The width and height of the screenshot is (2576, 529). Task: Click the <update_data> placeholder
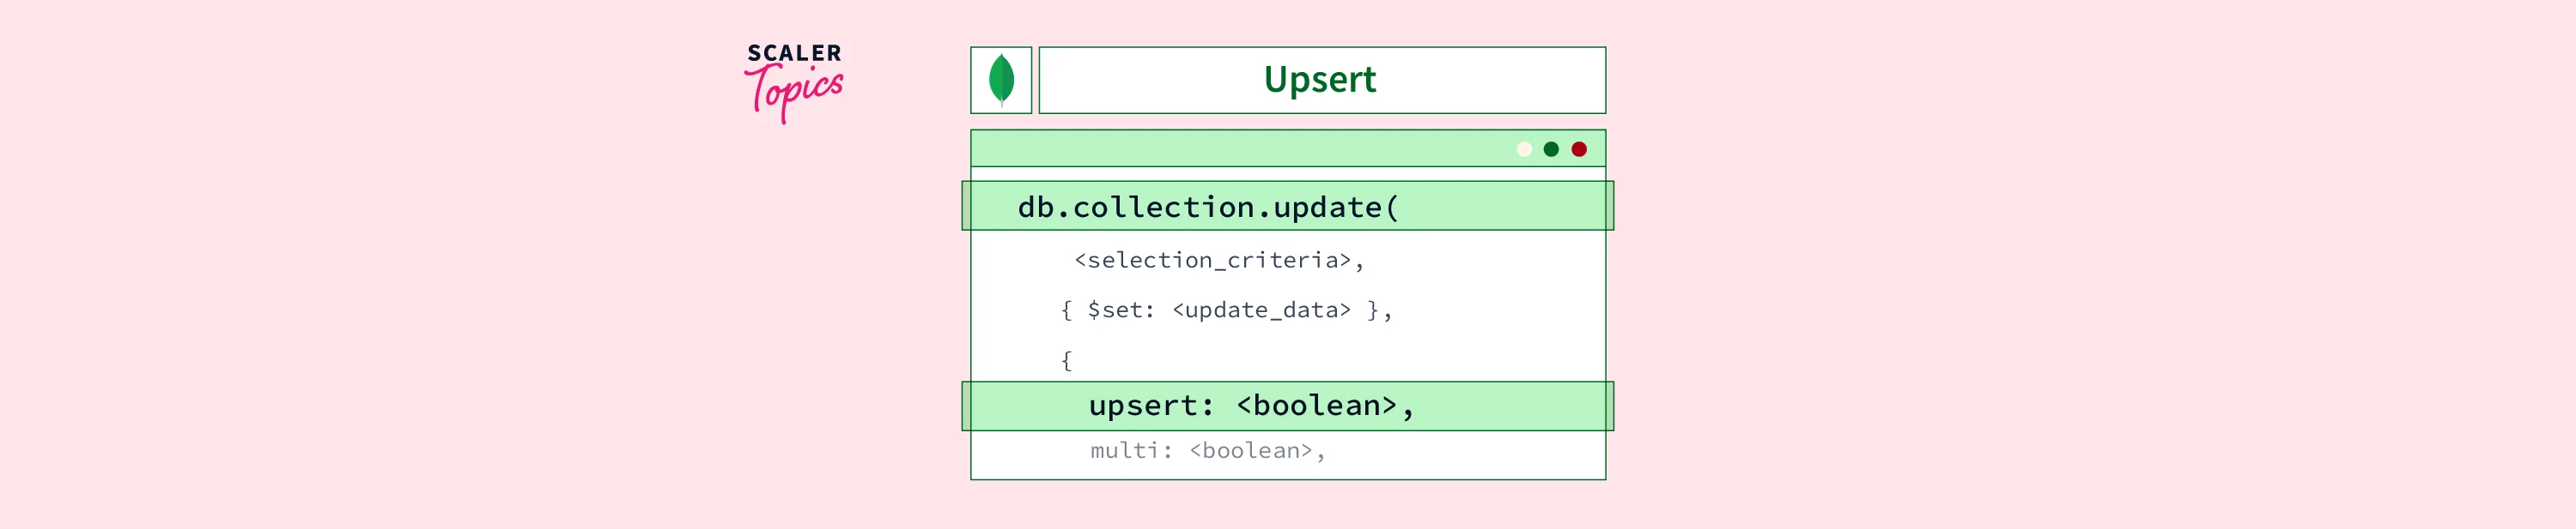click(1261, 310)
